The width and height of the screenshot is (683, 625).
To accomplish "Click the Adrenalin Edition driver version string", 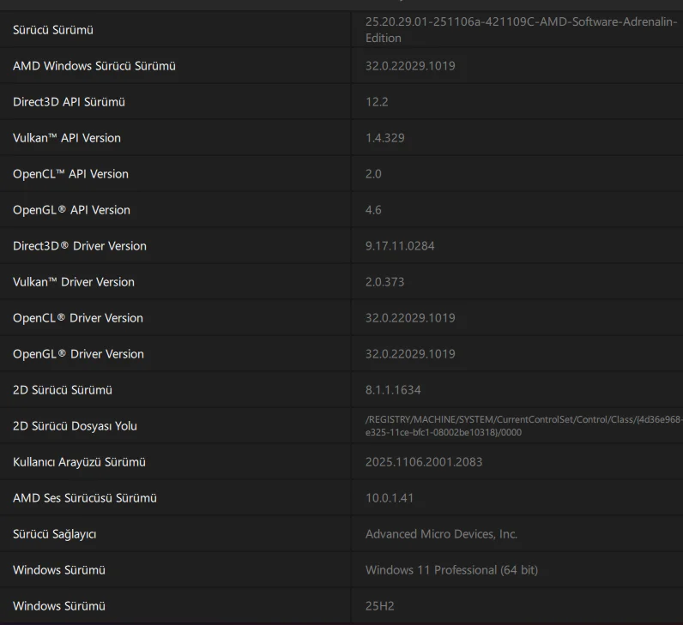I will pyautogui.click(x=522, y=30).
